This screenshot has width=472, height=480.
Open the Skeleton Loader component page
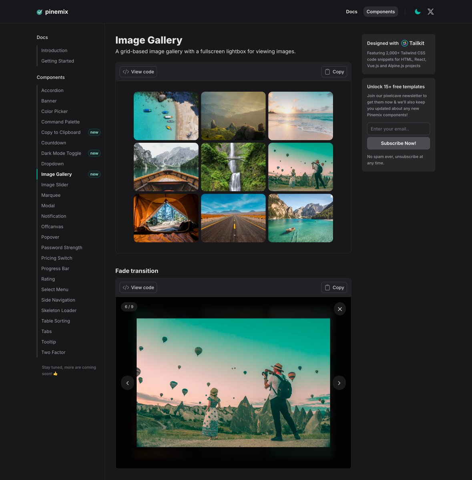point(59,310)
